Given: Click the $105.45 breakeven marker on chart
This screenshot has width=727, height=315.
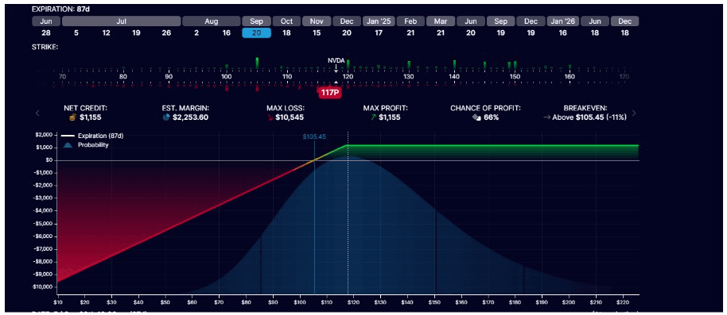Looking at the screenshot, I should click(314, 137).
